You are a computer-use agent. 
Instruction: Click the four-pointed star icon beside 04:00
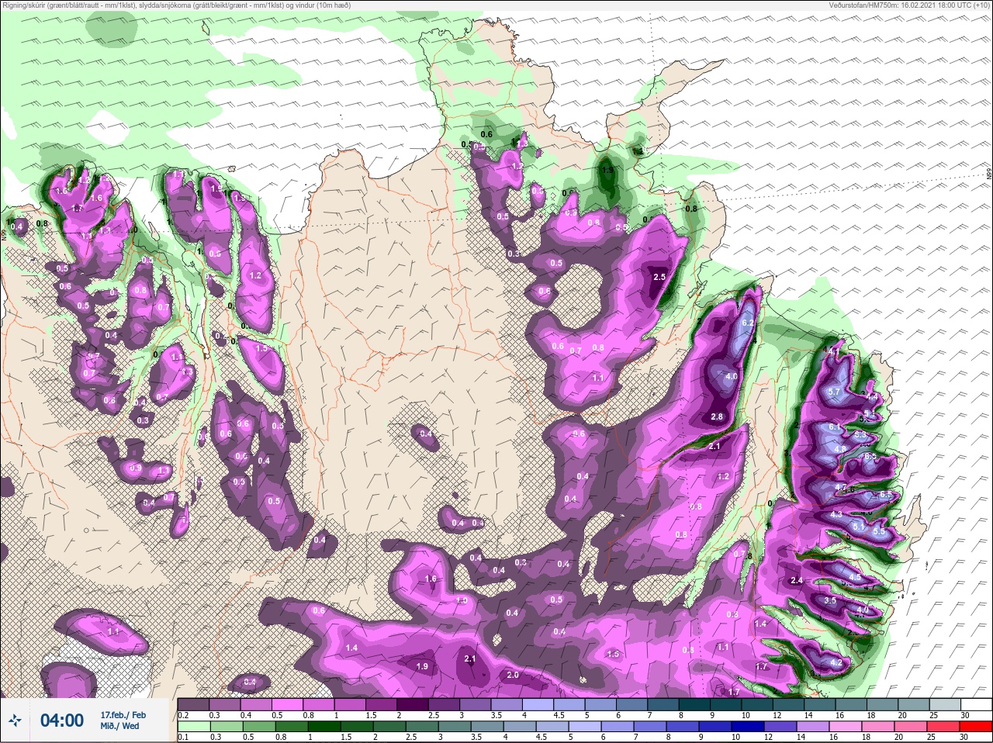coord(15,721)
